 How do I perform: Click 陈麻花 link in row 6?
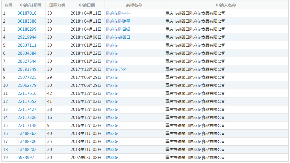(112, 53)
